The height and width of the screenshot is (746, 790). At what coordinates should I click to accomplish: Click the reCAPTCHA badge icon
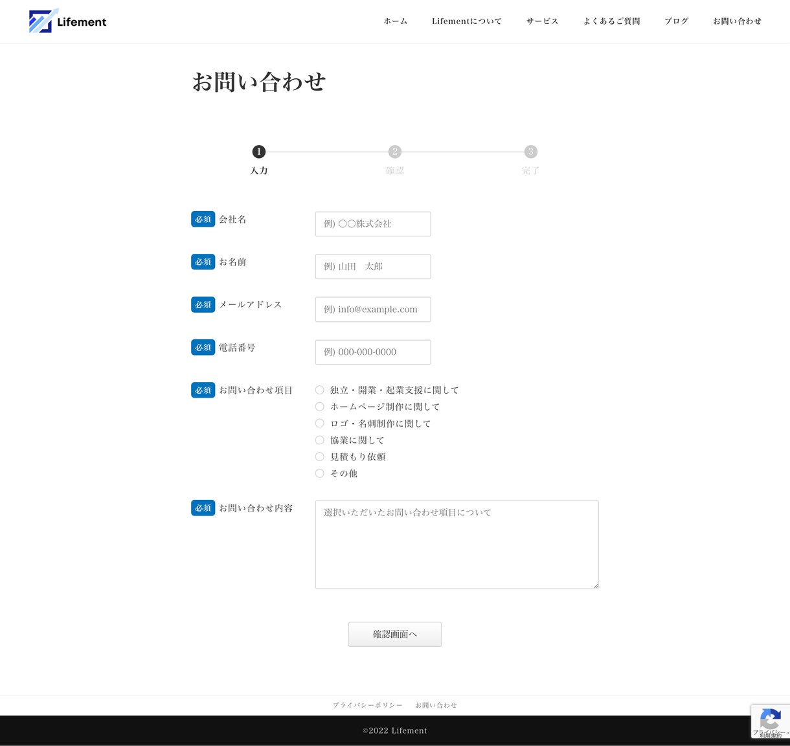point(770,719)
